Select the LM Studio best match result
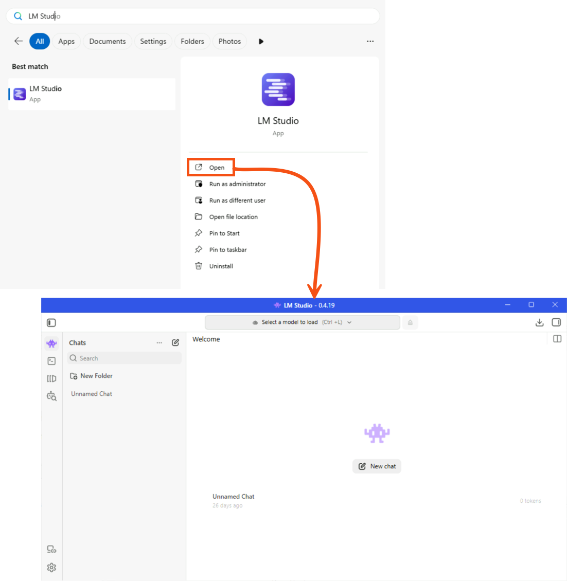Image resolution: width=567 pixels, height=581 pixels. pyautogui.click(x=92, y=94)
